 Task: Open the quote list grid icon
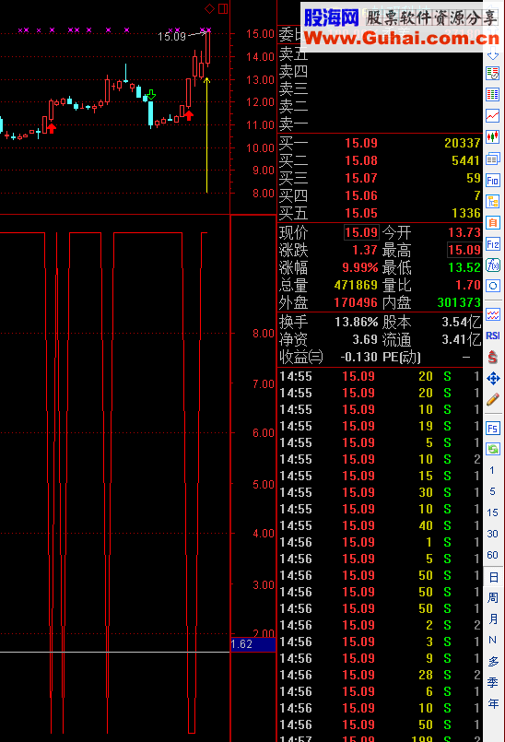click(x=493, y=95)
